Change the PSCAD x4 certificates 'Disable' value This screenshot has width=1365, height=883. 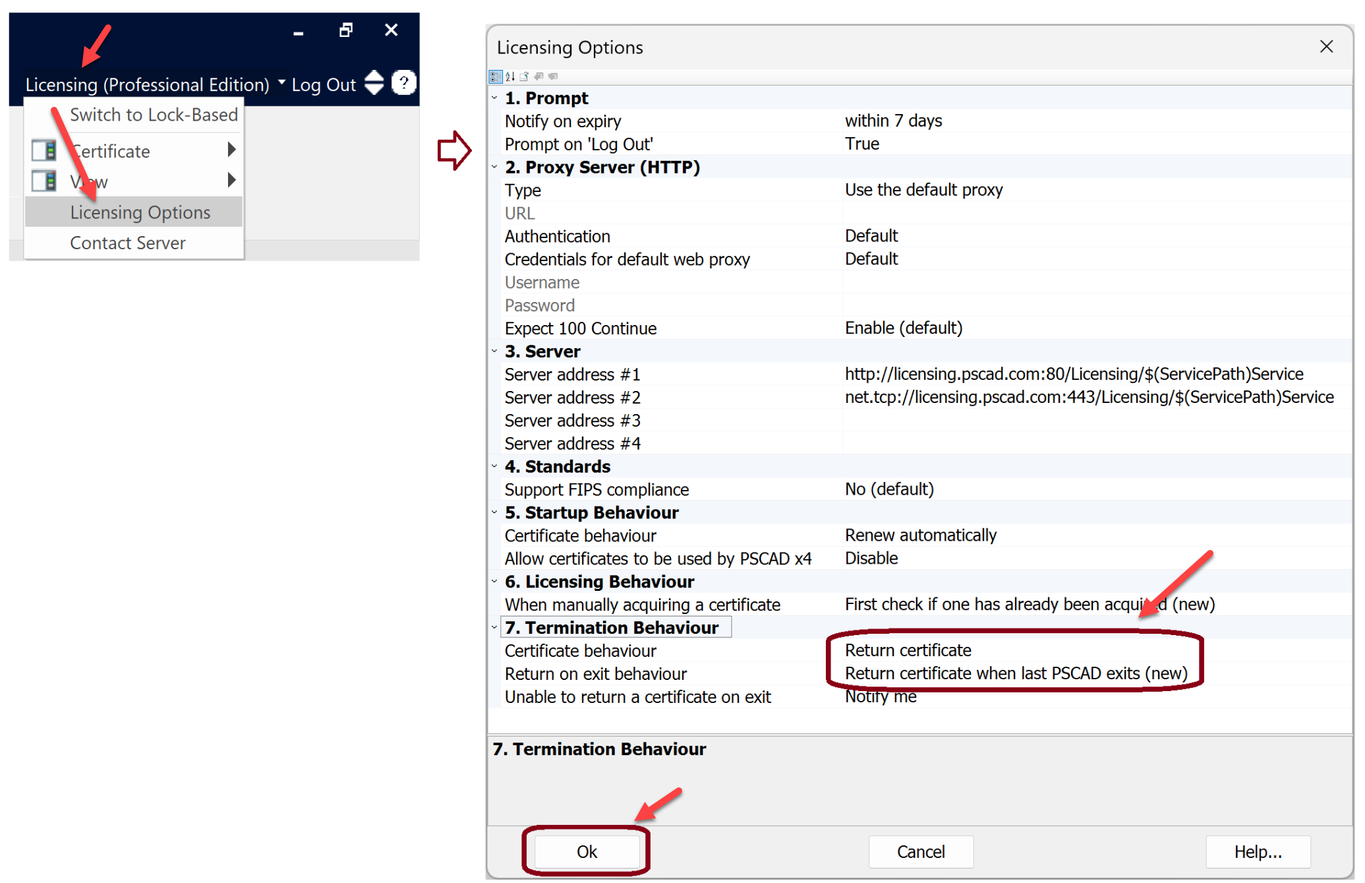1097,559
